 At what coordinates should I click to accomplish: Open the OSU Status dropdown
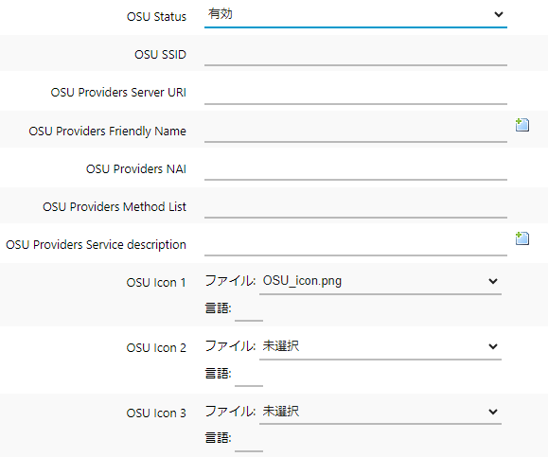point(356,15)
